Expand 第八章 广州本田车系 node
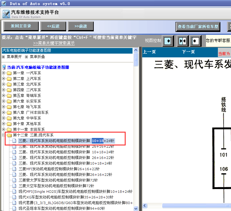 (4, 113)
